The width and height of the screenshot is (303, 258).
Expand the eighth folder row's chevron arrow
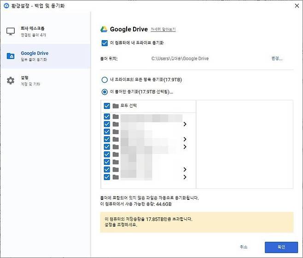(185, 169)
